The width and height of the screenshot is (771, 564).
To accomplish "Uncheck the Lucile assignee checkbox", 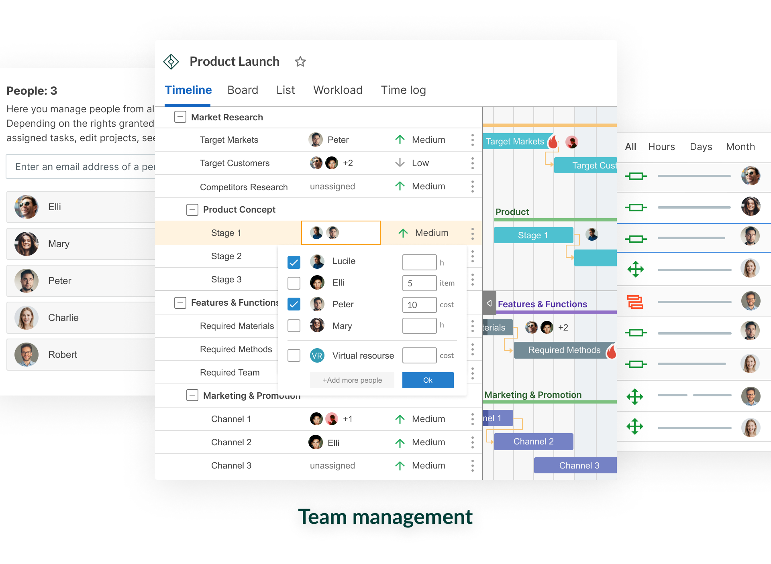I will (x=294, y=262).
